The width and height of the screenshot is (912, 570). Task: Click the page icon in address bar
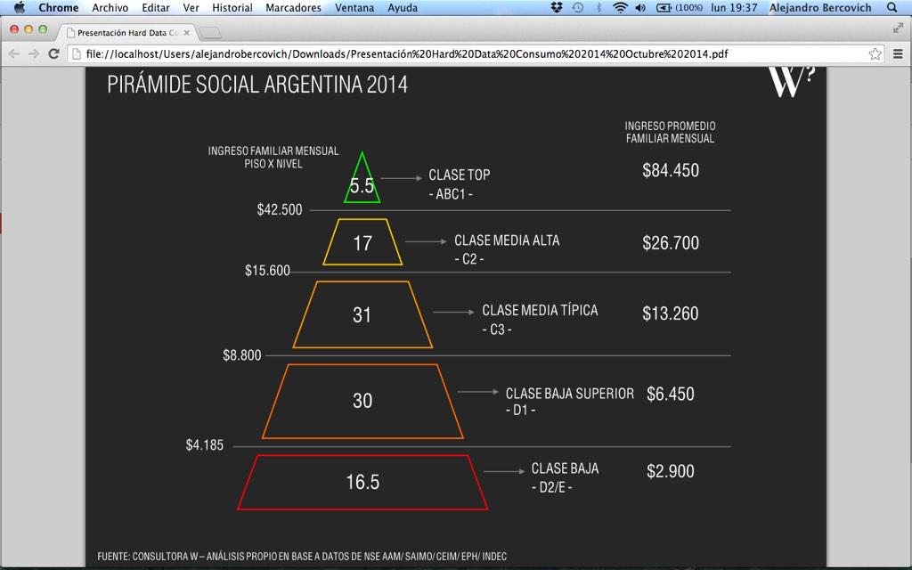[x=77, y=54]
